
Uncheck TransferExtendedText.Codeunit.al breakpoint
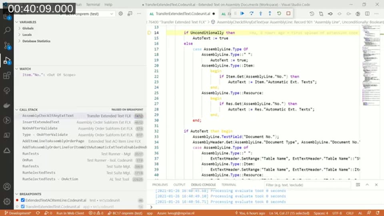[x=23, y=206]
